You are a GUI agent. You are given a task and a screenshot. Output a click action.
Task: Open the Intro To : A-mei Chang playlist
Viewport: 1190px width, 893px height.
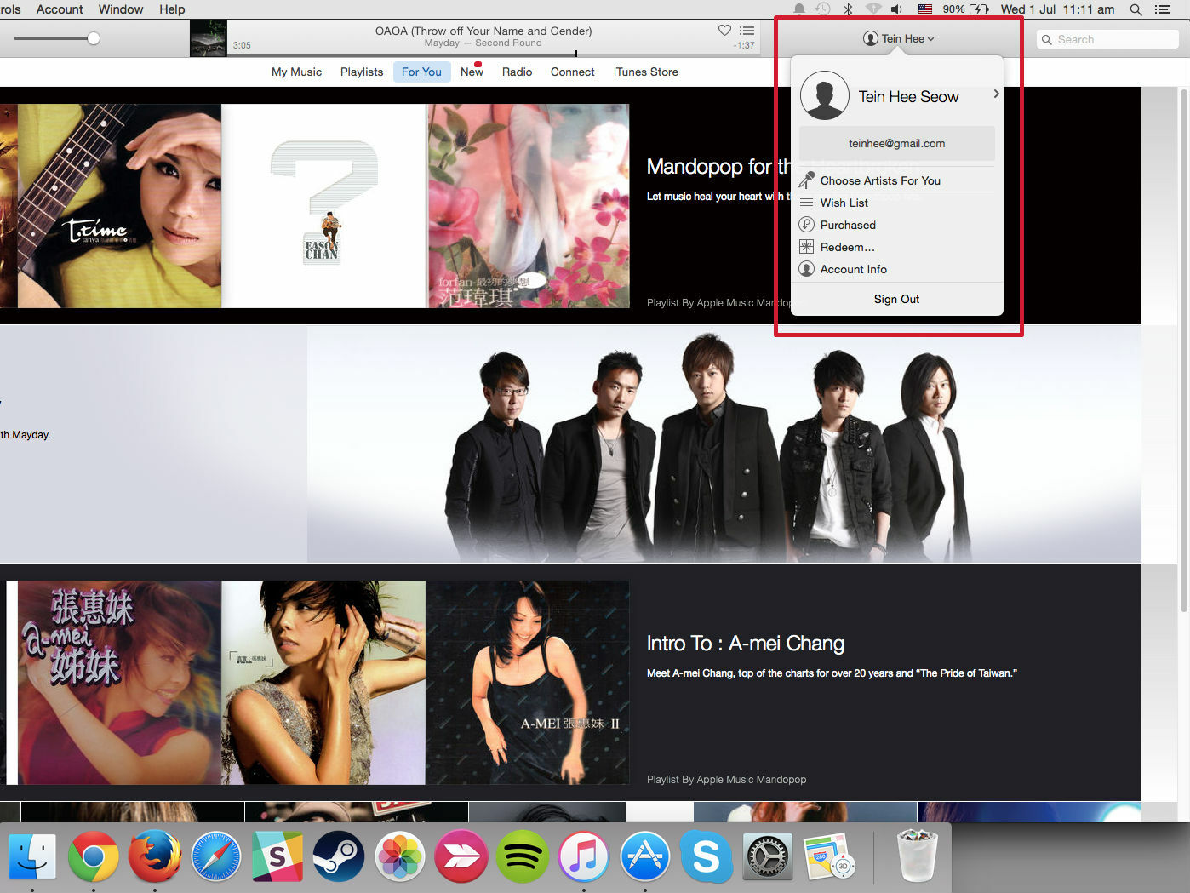[x=746, y=643]
